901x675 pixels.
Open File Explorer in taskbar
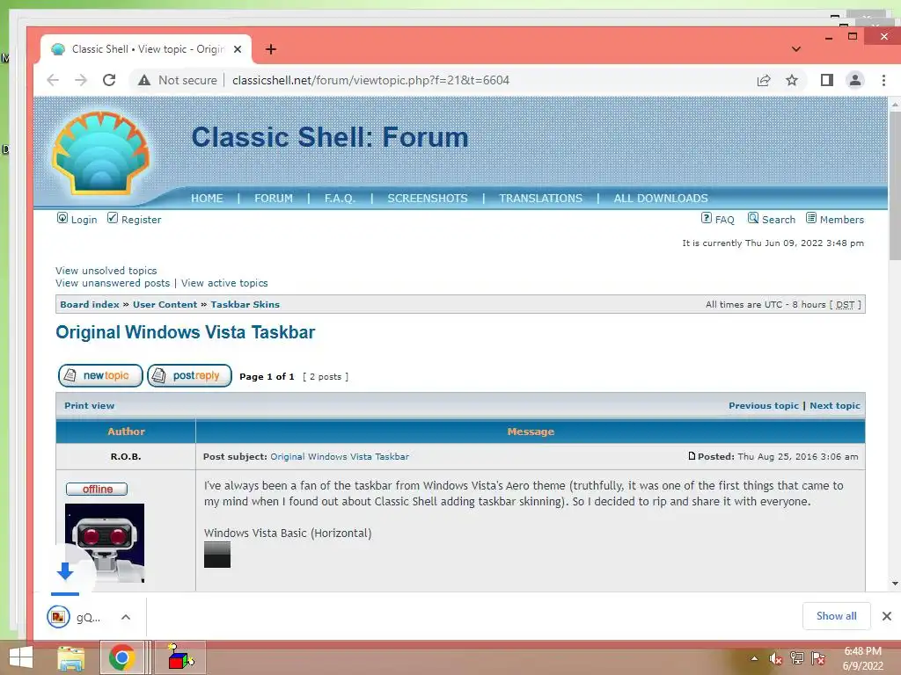pos(71,657)
